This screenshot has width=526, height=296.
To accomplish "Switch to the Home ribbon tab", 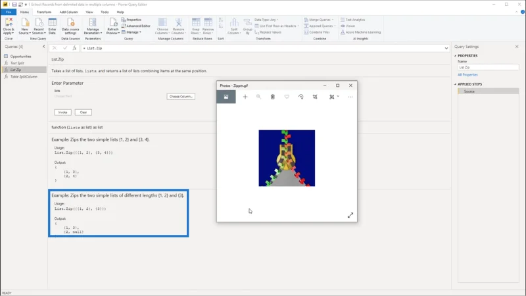I will (24, 12).
